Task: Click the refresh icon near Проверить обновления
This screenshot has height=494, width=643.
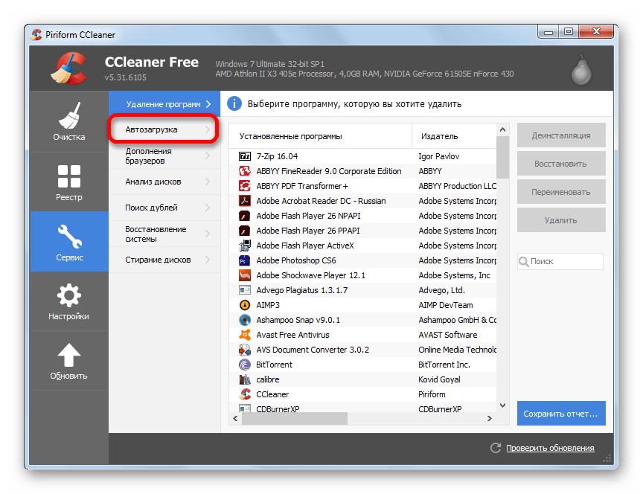Action: tap(496, 448)
